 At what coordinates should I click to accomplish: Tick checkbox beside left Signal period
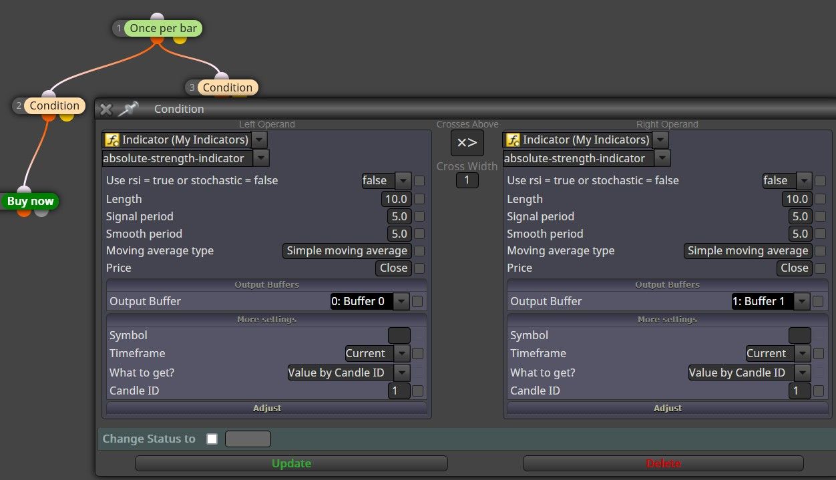419,216
